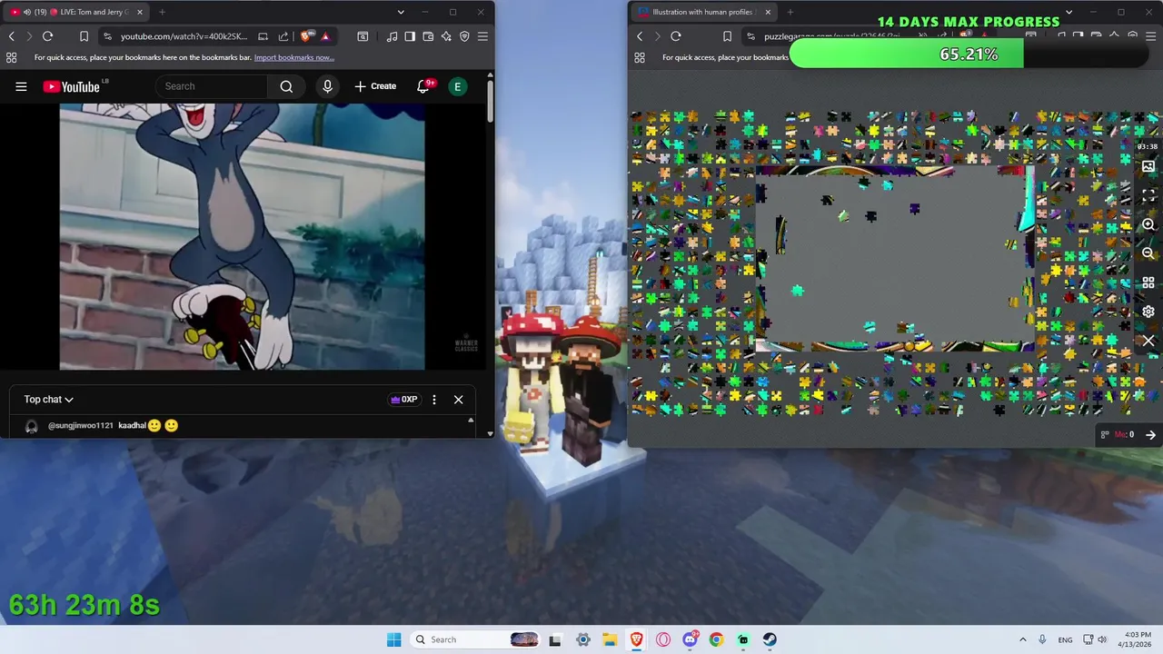The image size is (1163, 654).
Task: Open new tab in YouTube window
Action: [x=162, y=12]
